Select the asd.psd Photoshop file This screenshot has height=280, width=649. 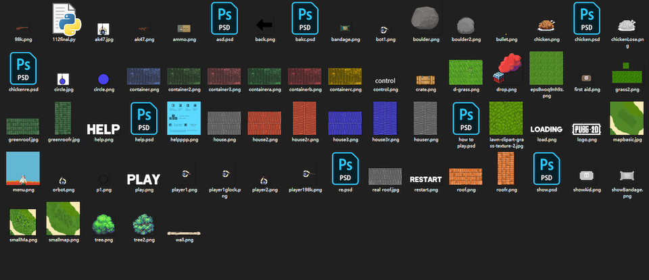click(x=224, y=18)
